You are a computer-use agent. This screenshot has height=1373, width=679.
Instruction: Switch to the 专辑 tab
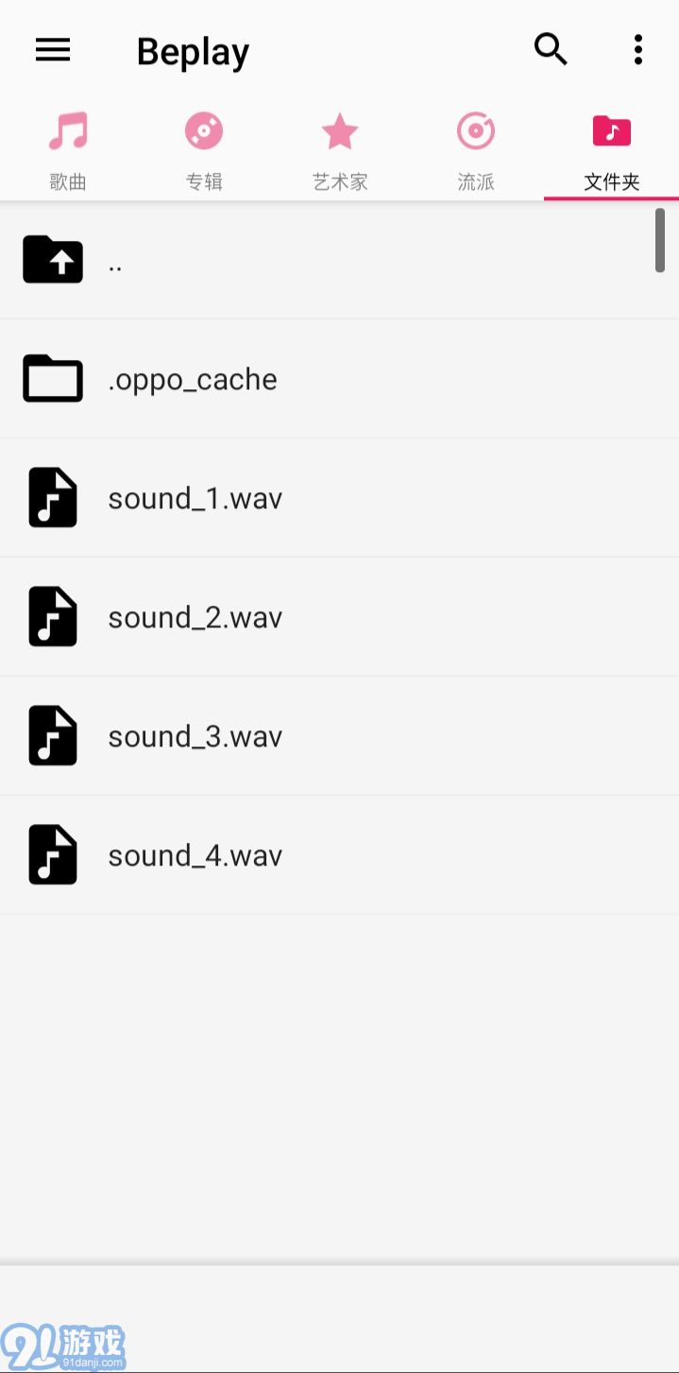click(x=203, y=151)
